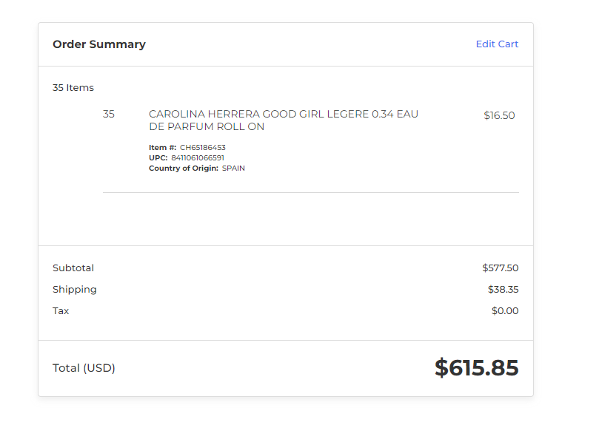
Task: Select the $577.50 subtotal amount
Action: 501,268
